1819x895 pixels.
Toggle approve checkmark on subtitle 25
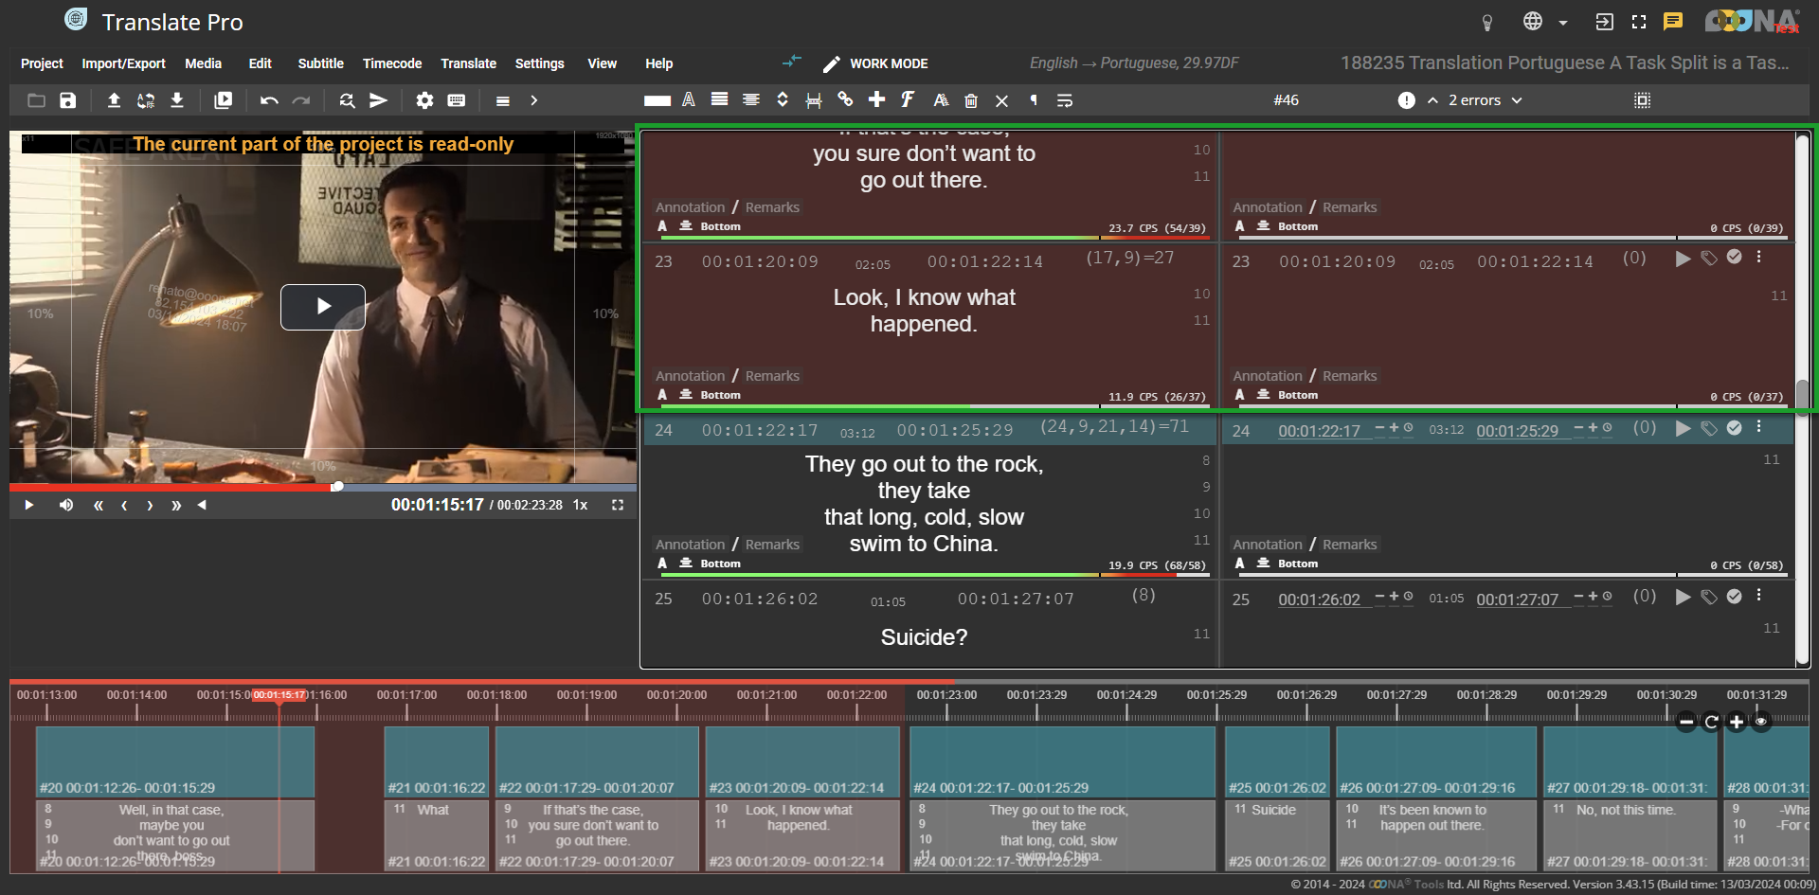tap(1734, 597)
